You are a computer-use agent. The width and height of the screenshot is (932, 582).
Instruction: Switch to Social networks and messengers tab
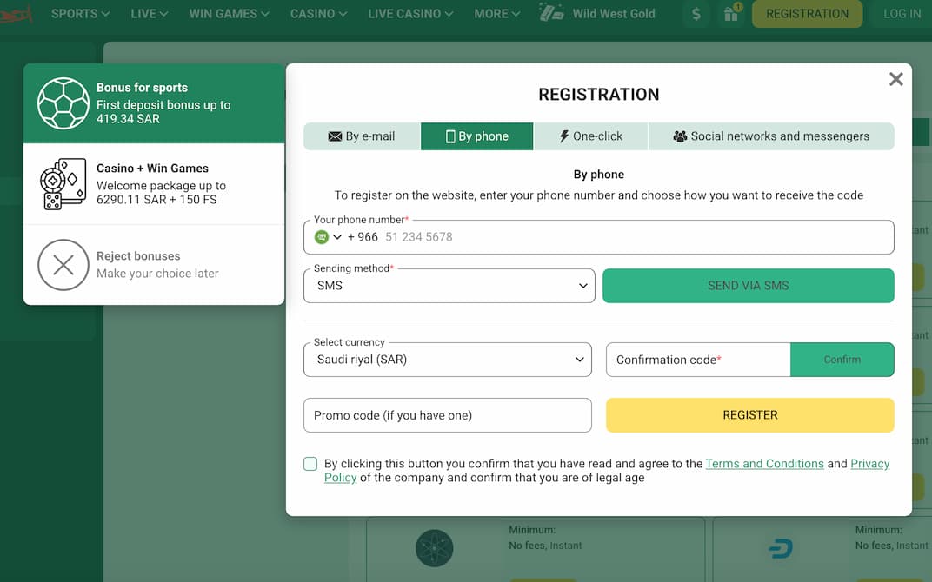[x=771, y=136]
